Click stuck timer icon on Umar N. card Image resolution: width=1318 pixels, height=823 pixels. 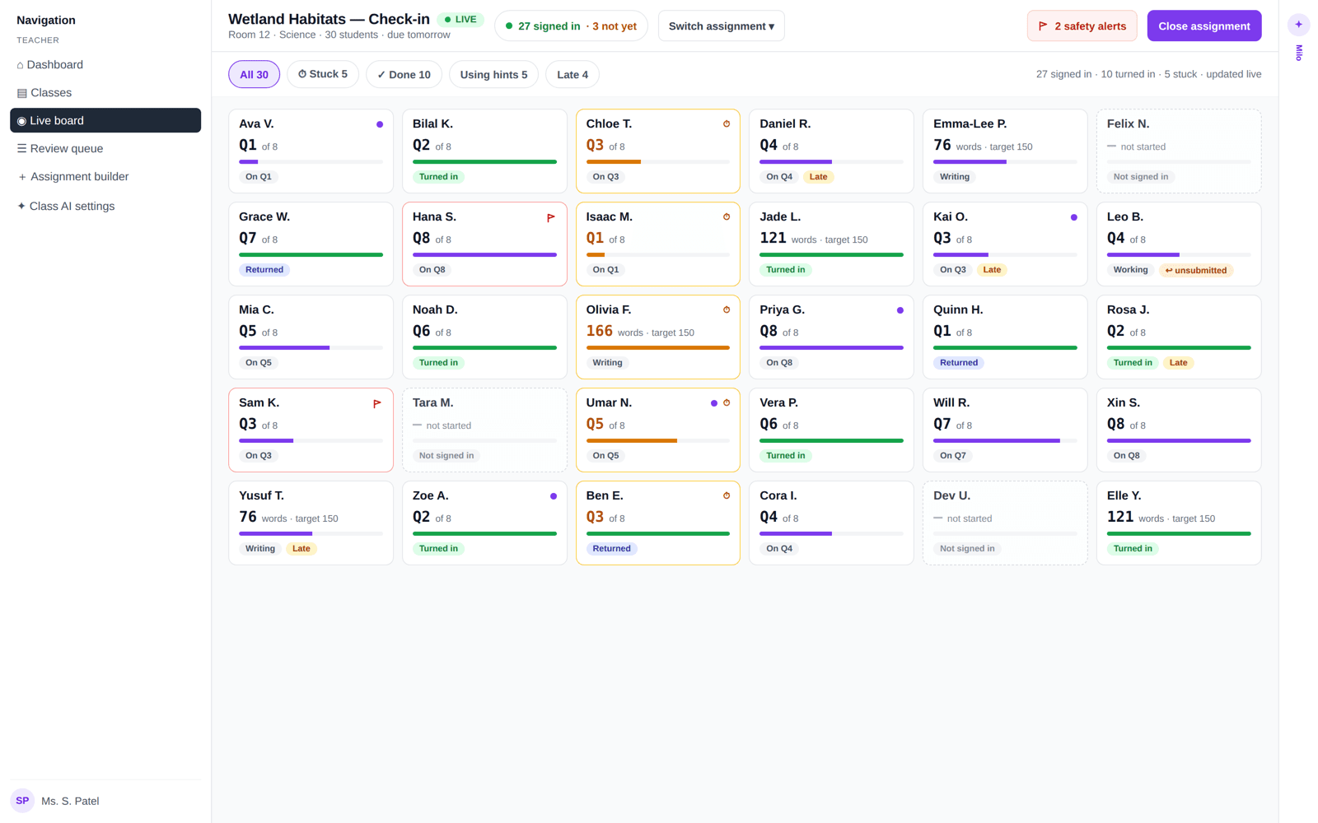click(x=727, y=403)
